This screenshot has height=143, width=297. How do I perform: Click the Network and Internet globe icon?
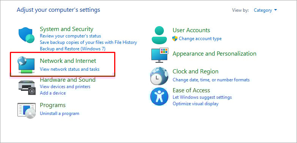[26, 65]
